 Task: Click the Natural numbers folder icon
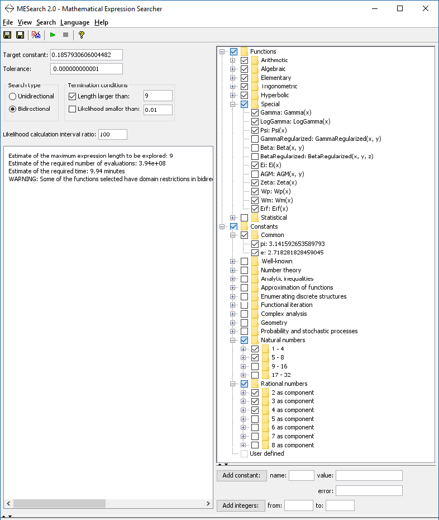point(255,340)
